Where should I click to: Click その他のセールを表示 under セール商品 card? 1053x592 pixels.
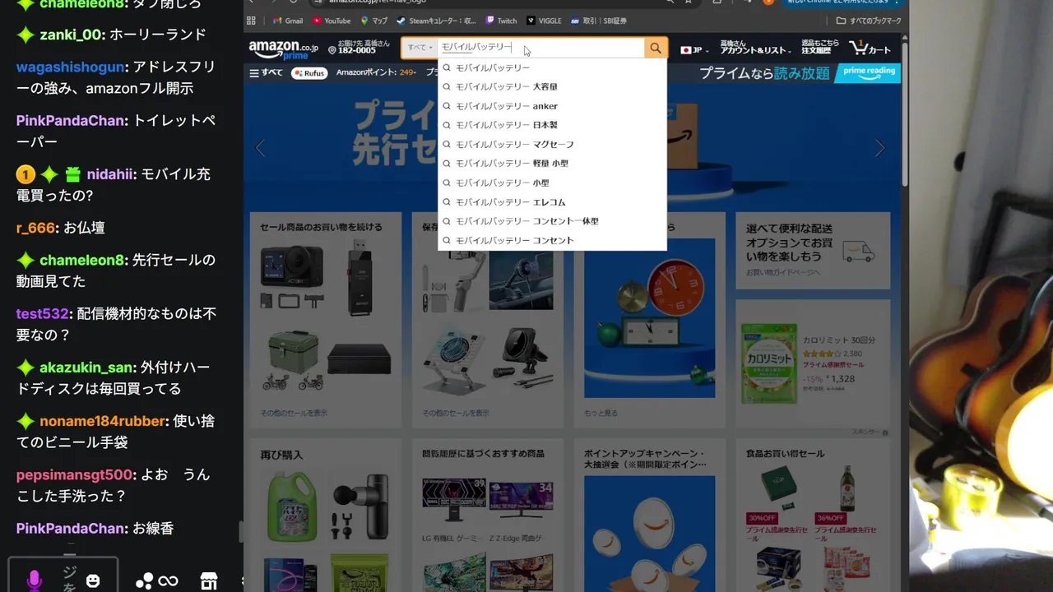[x=294, y=413]
